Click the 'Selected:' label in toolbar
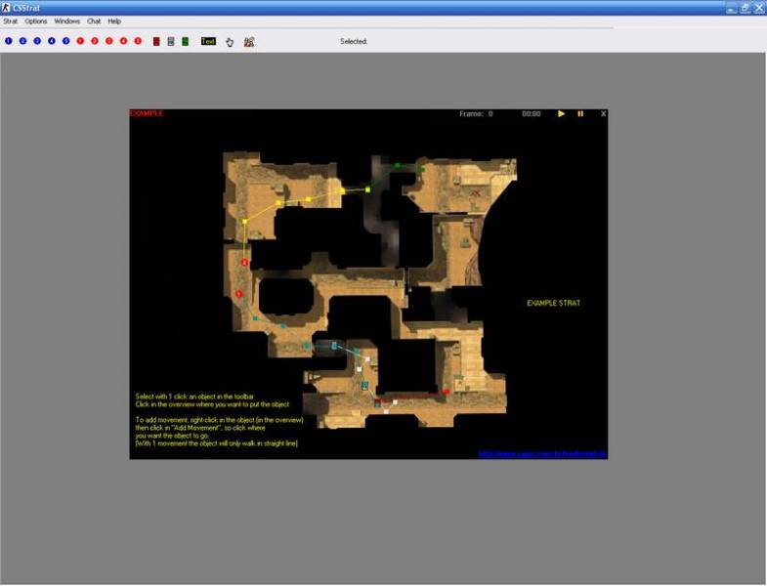767x586 pixels. 354,42
